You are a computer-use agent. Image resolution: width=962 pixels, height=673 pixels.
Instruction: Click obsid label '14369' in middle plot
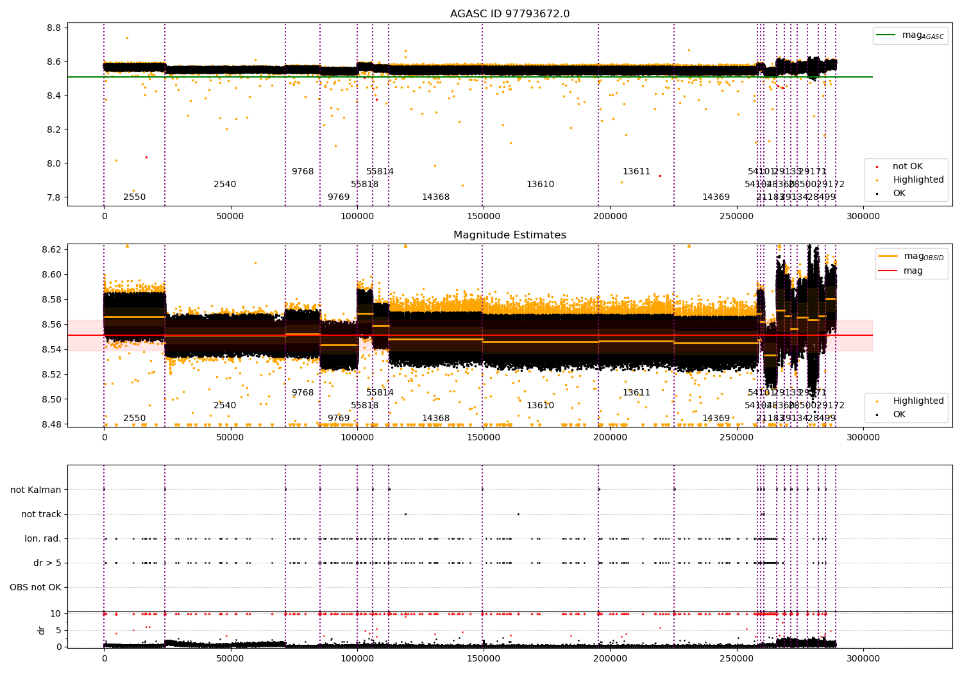click(716, 419)
